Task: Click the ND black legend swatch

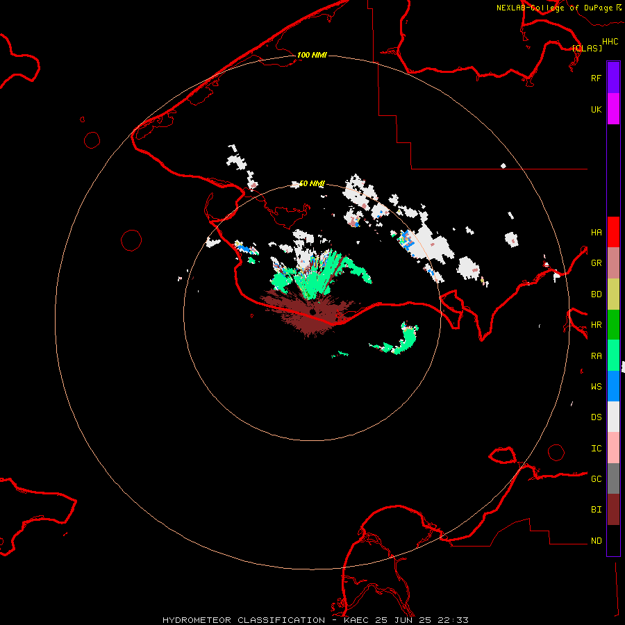Action: [613, 540]
